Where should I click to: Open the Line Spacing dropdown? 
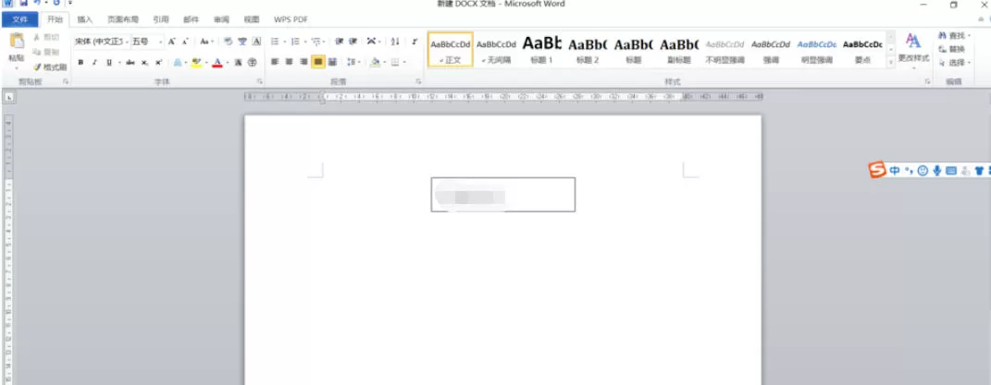[x=353, y=62]
